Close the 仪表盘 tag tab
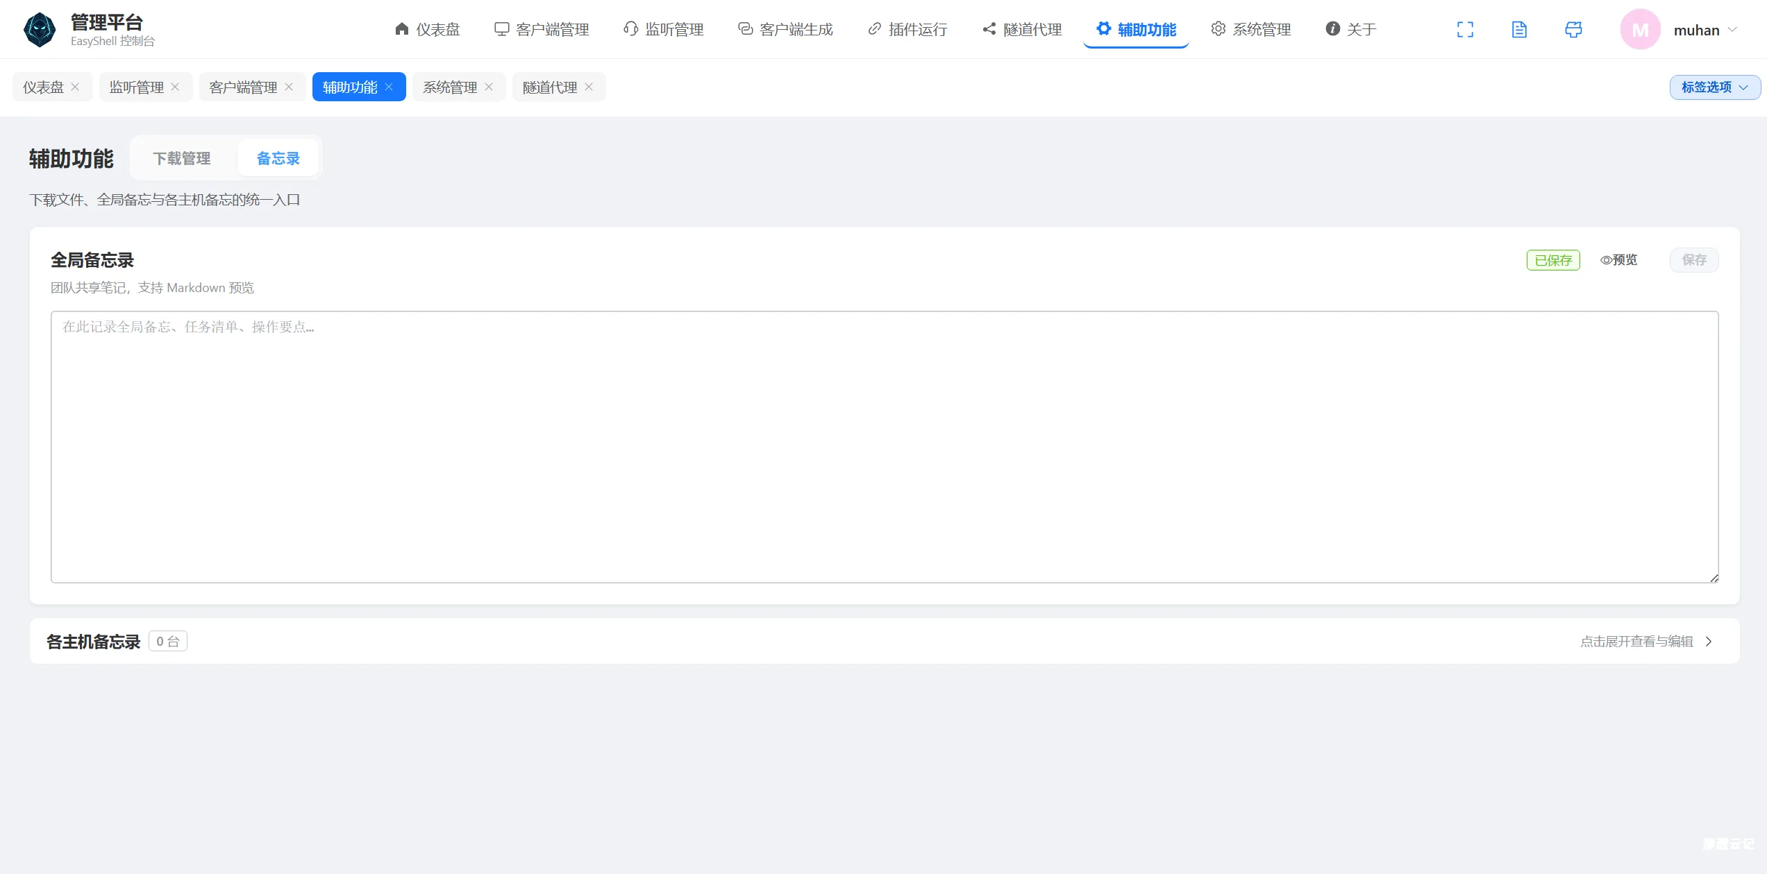The image size is (1767, 874). pos(75,87)
